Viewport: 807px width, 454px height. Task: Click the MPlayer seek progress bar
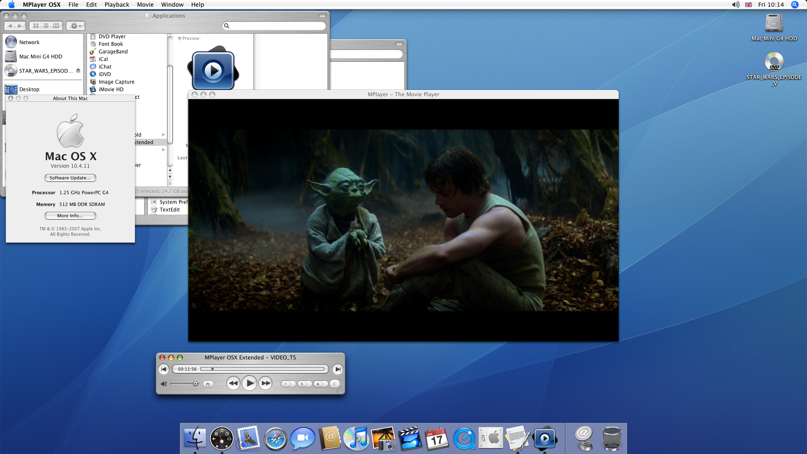tap(263, 369)
